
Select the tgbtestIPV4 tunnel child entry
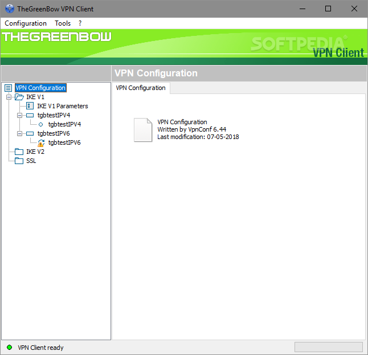tap(64, 124)
